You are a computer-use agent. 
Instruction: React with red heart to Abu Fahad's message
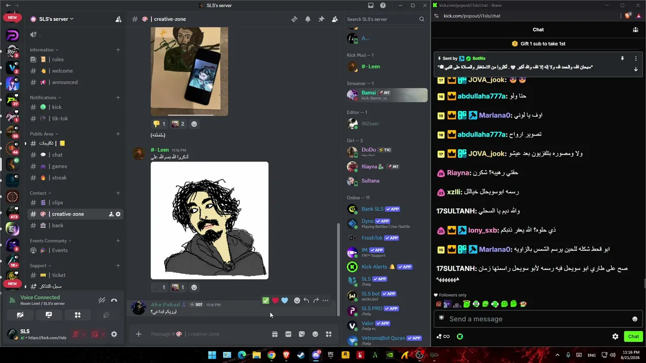click(275, 300)
